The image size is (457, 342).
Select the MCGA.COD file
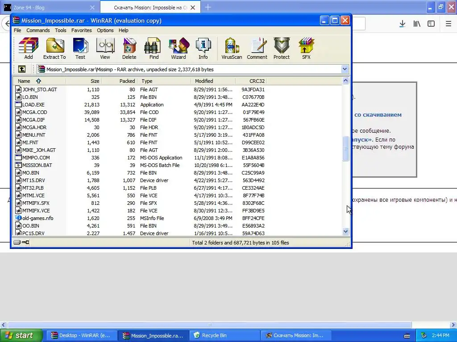[34, 112]
